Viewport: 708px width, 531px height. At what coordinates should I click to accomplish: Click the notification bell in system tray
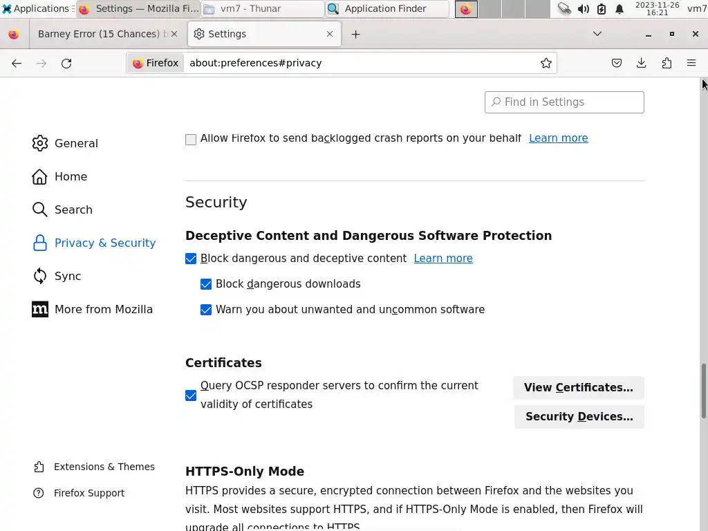[x=619, y=9]
